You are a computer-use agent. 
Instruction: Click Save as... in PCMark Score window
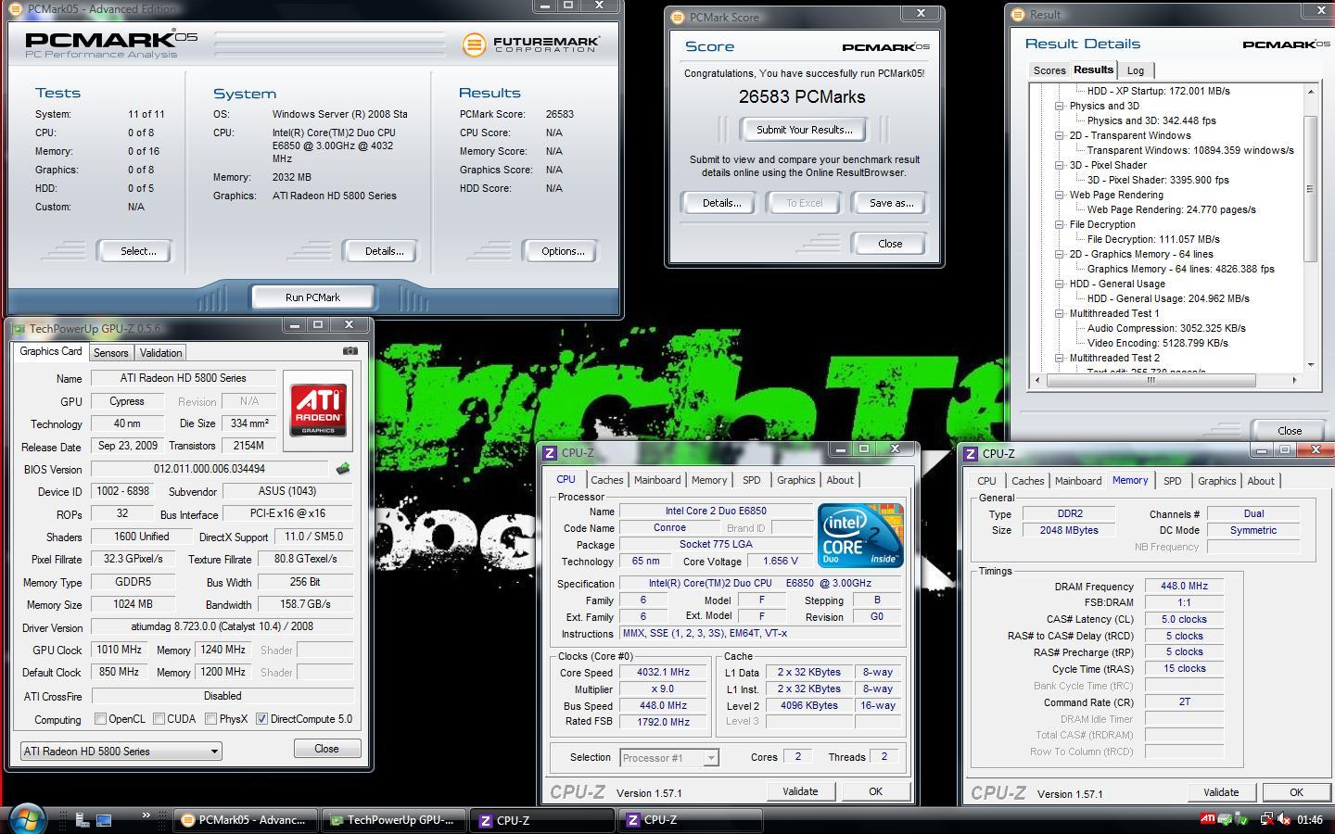[891, 203]
